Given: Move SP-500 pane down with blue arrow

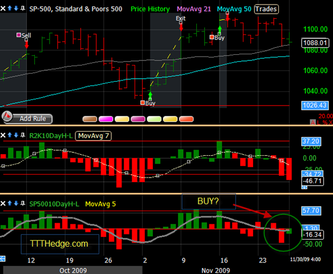Looking at the screenshot, I should 16,9.
